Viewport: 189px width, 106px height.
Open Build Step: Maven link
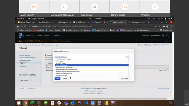(x=25, y=60)
